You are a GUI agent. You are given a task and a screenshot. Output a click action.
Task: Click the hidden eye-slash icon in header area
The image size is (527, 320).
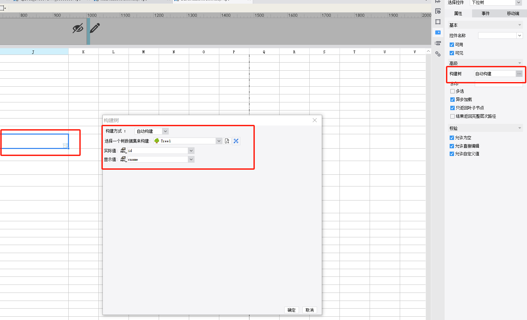[x=78, y=28]
